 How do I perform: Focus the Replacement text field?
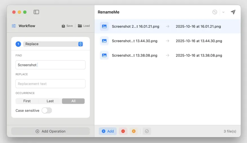50,83
